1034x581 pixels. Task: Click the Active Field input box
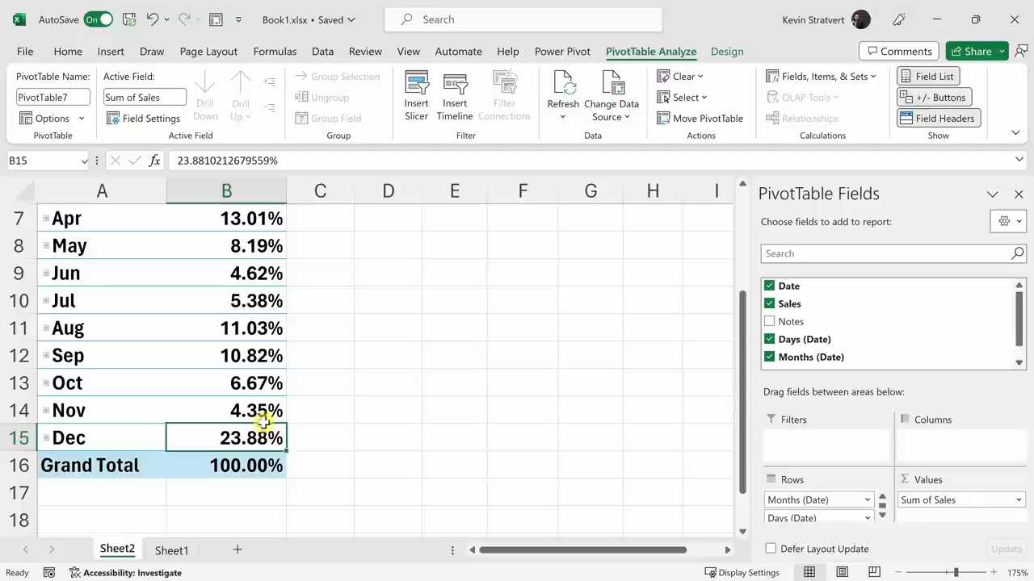(145, 97)
